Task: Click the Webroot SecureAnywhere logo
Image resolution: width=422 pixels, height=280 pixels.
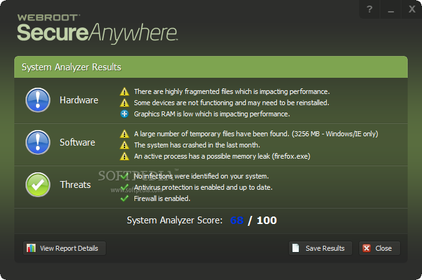Action: (97, 29)
